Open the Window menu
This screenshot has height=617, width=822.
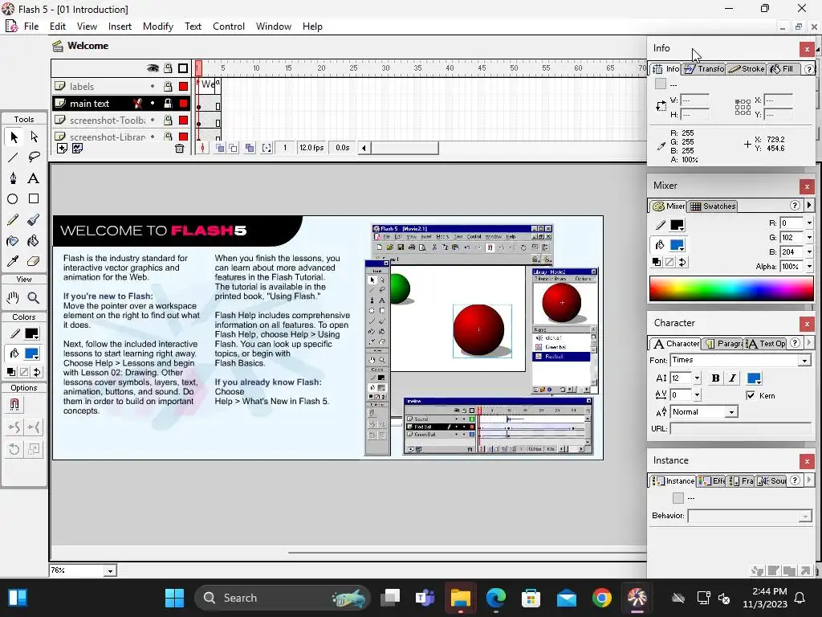[x=273, y=27]
